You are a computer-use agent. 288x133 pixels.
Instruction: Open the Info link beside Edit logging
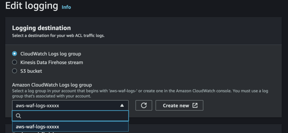point(66,7)
